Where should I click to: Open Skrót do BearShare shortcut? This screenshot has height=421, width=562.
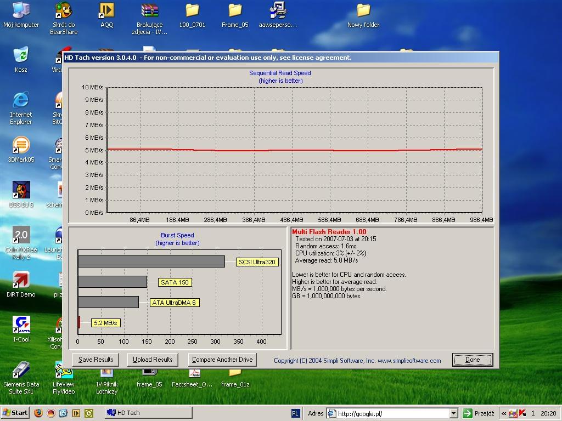coord(64,18)
